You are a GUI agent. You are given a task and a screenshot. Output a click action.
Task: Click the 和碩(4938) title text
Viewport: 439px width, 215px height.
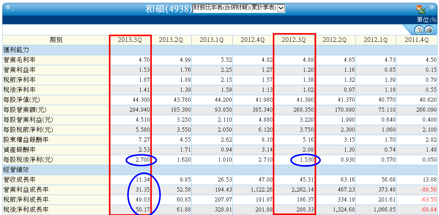[169, 9]
